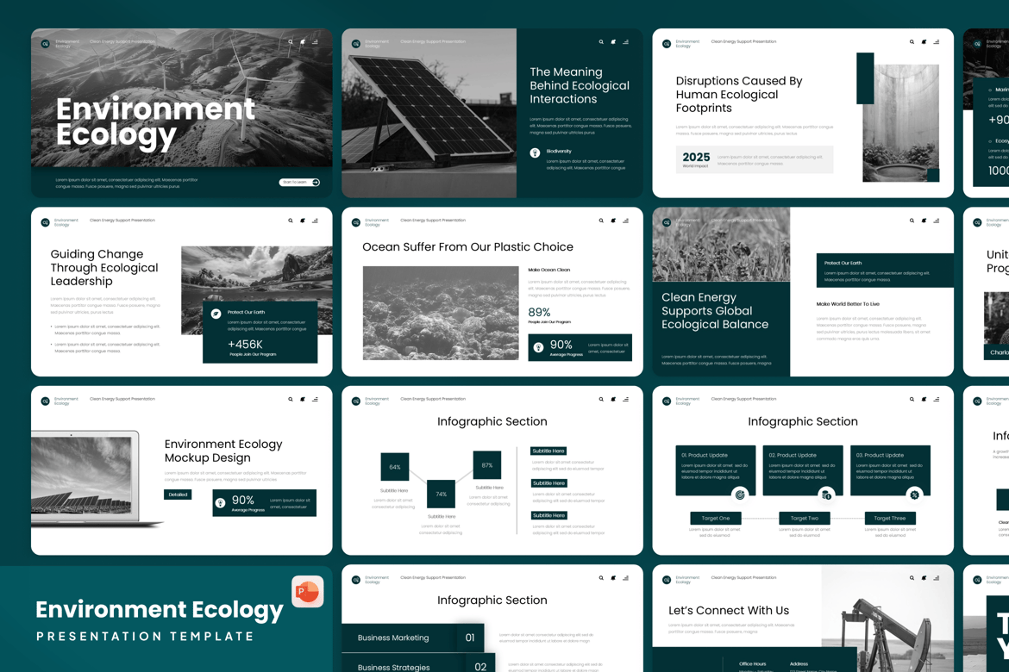Open the menu icon on The Meaning Behind Ecological Interactions slide

coord(625,42)
